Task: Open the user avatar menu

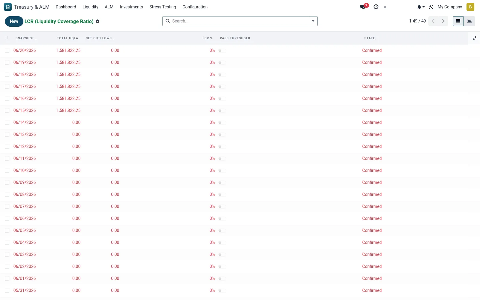Action: point(470,7)
